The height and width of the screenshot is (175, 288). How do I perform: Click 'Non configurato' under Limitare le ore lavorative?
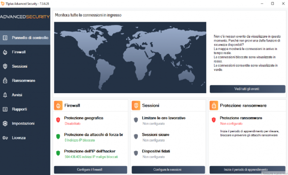tap(154, 124)
